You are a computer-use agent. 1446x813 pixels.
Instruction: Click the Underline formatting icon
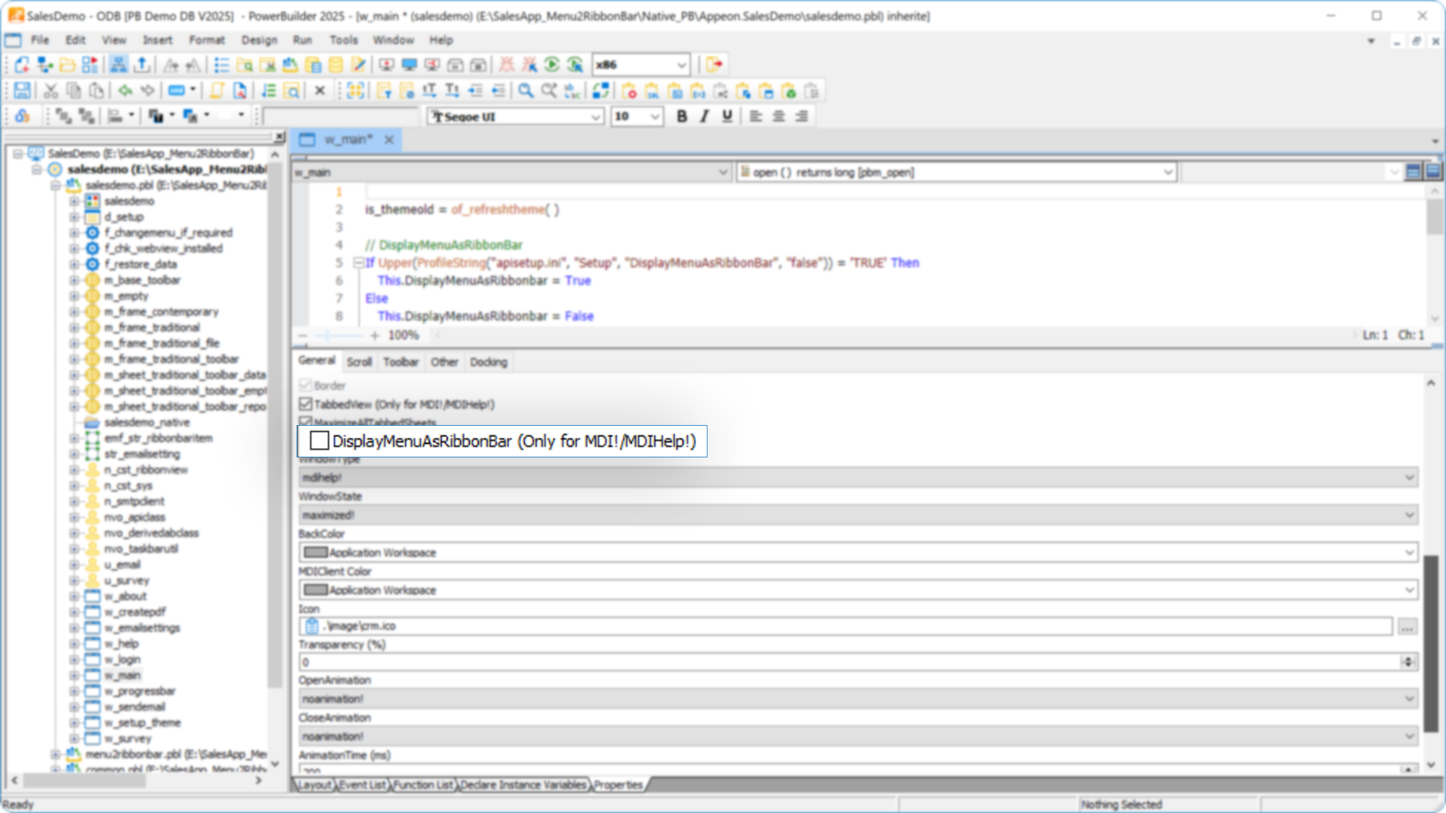(727, 116)
